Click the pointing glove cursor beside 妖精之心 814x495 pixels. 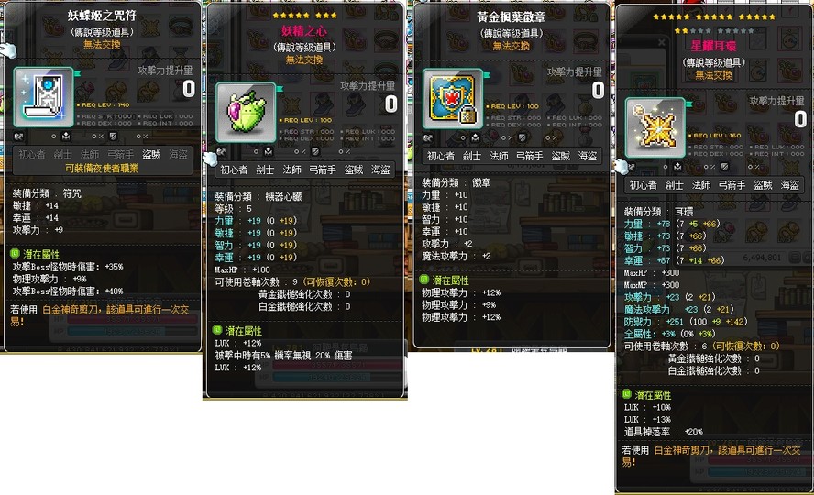click(x=210, y=158)
